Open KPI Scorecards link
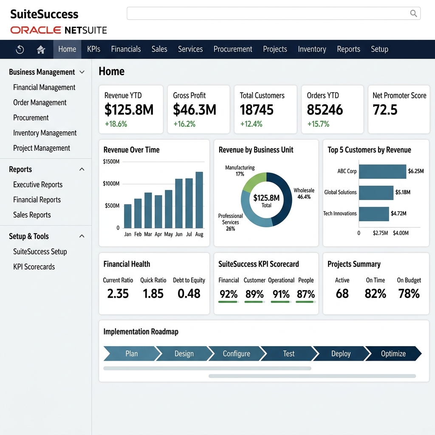Screen dimensions: 435x435 tap(34, 267)
